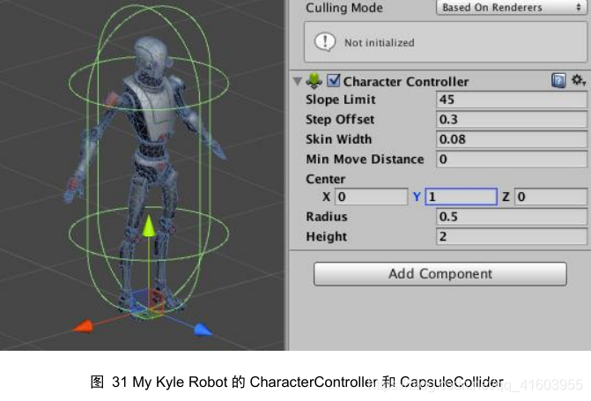Viewport: 591px width, 401px height.
Task: Click the Step Offset field
Action: 511,120
